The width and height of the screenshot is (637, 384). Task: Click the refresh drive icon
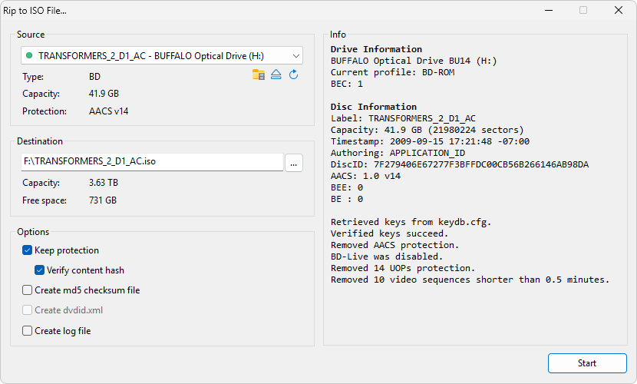[x=293, y=74]
